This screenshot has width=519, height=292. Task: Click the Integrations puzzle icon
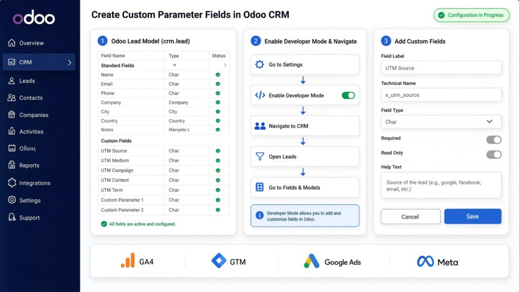(x=12, y=182)
